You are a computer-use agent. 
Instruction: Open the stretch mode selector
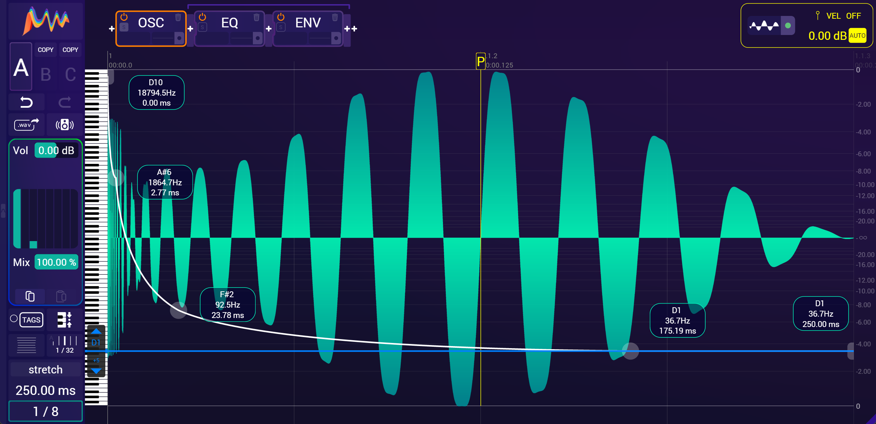pyautogui.click(x=45, y=370)
